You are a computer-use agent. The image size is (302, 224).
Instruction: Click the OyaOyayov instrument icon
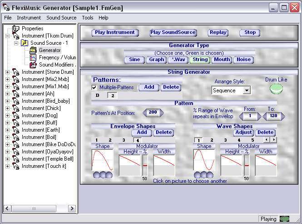(16, 152)
